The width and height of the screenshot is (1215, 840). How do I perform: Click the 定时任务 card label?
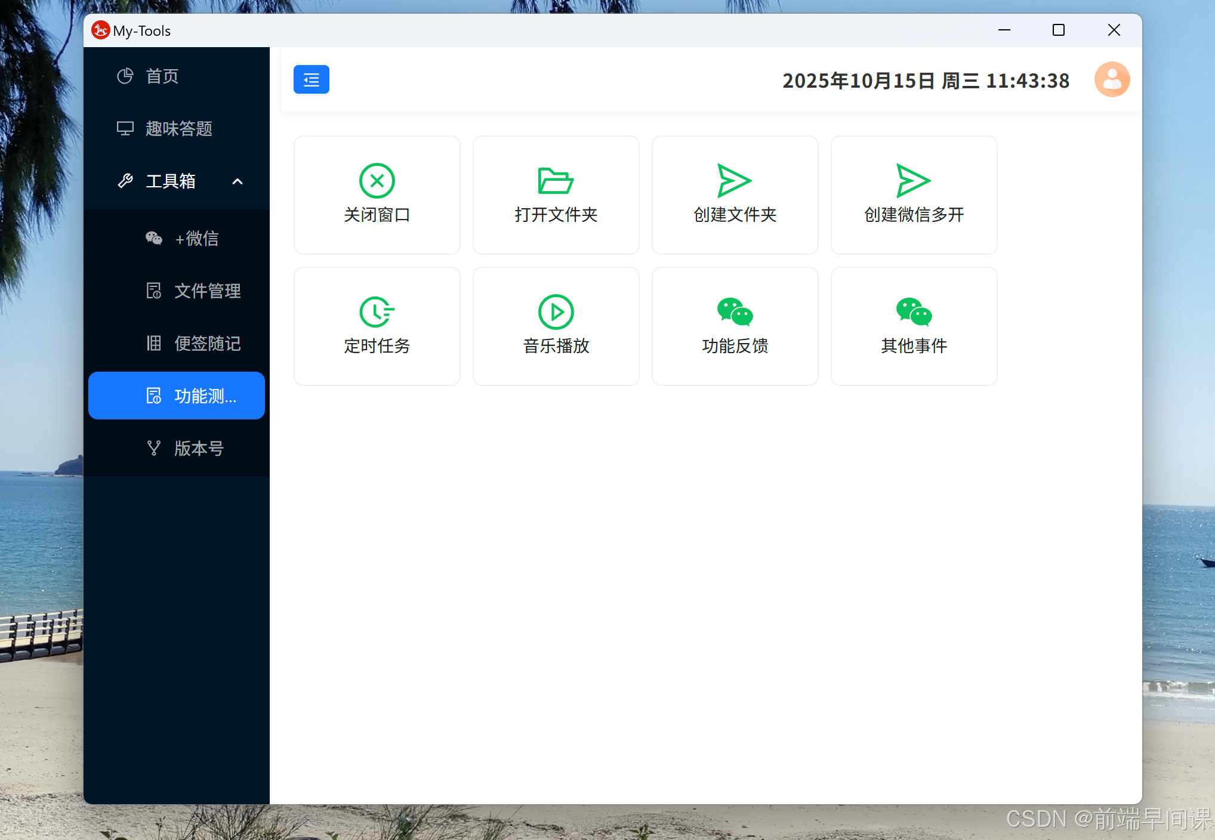(377, 346)
